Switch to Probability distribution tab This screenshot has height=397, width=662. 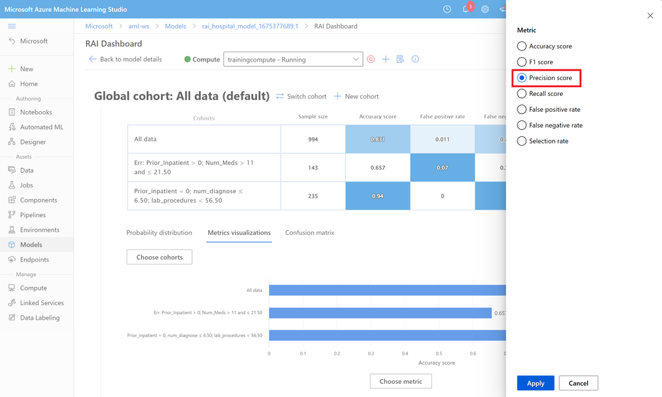159,233
